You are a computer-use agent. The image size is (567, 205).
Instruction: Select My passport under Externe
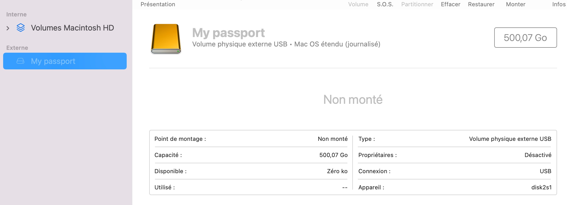coord(53,61)
